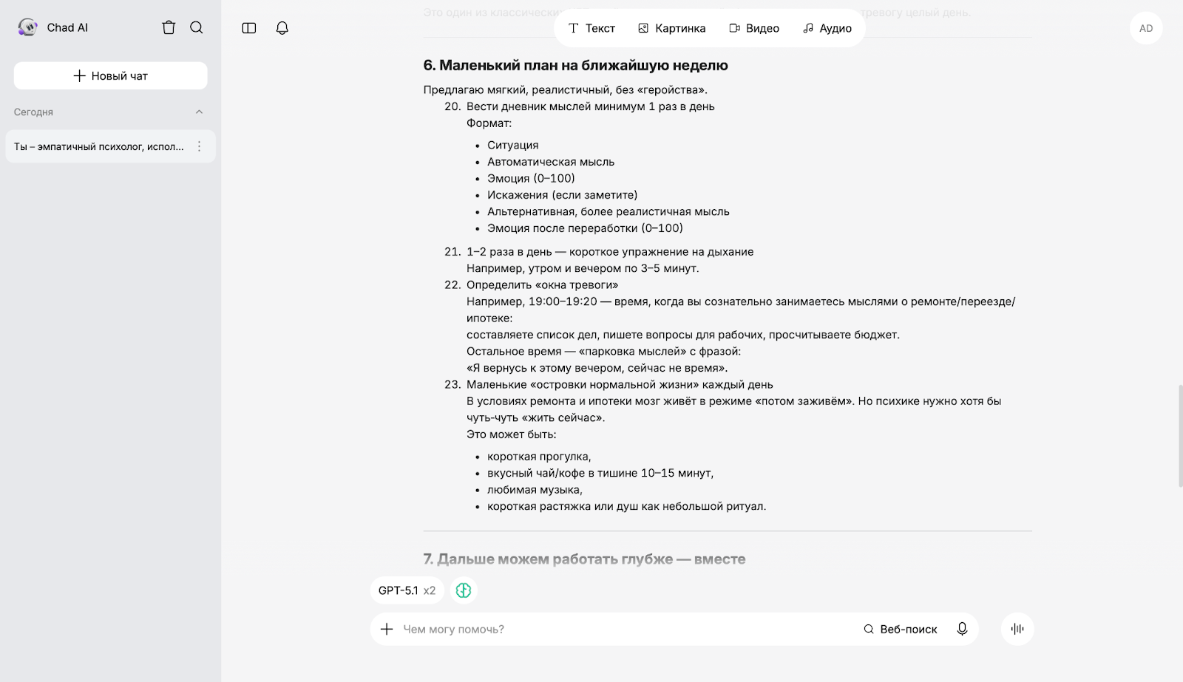Screen dimensions: 1183x682
Task: Click the search magnifier icon in sidebar
Action: click(x=197, y=27)
